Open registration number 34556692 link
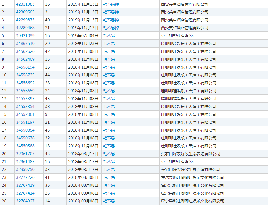Screen dimensions: 268x205 coord(25,83)
